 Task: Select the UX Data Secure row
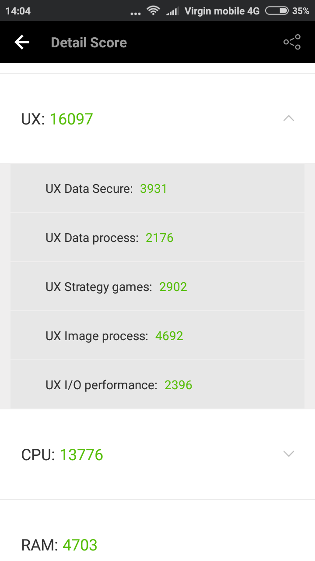(157, 188)
